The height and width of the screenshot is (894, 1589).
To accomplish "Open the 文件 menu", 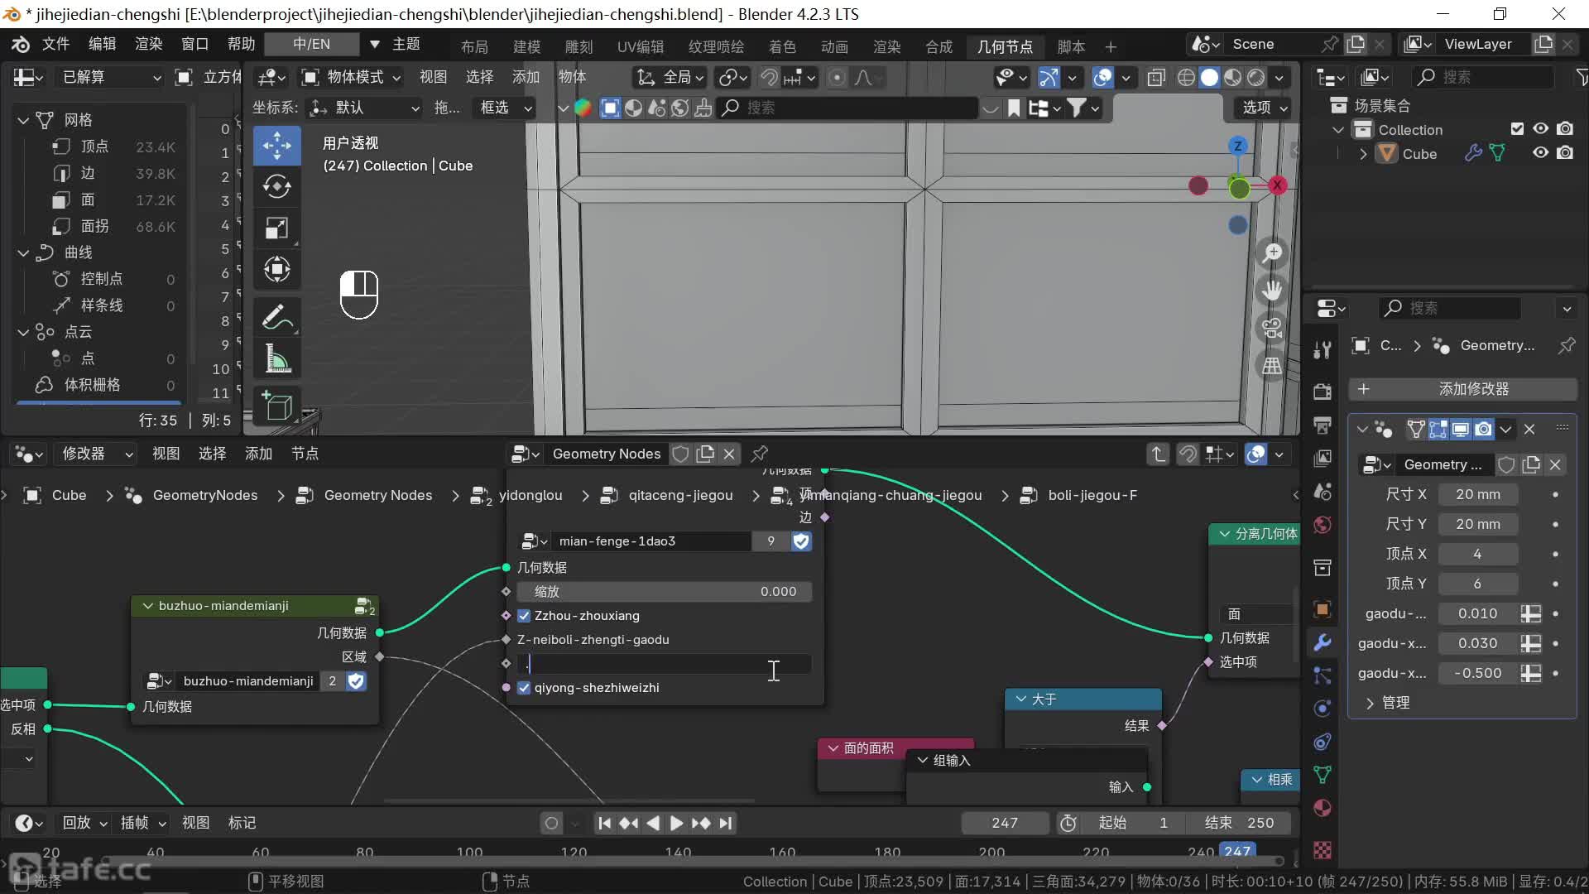I will (55, 44).
